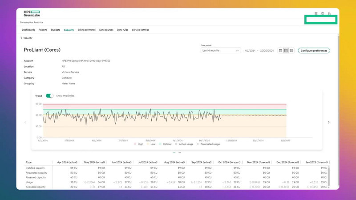356x200 pixels.
Task: Open the Dashboards tab
Action: [x=28, y=30]
